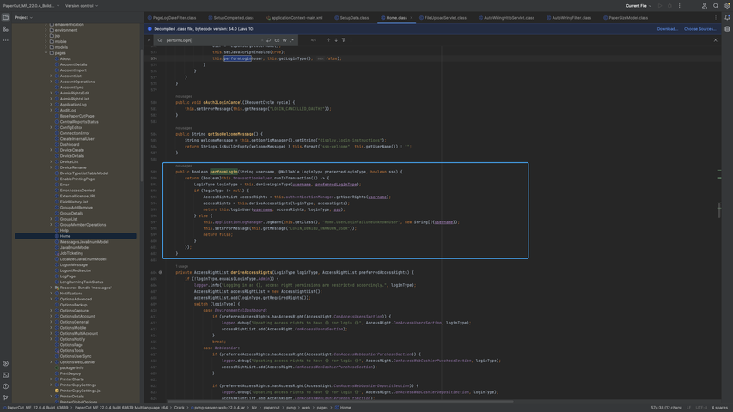This screenshot has width=733, height=412.
Task: Select PrinterCopySettings.js in project tree
Action: pos(79,391)
